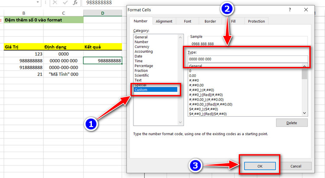
Task: Click format list scroll up arrow
Action: click(x=305, y=66)
